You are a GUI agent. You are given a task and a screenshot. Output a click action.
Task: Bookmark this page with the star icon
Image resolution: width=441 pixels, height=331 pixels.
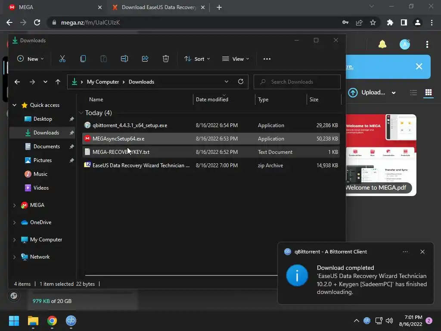(373, 22)
